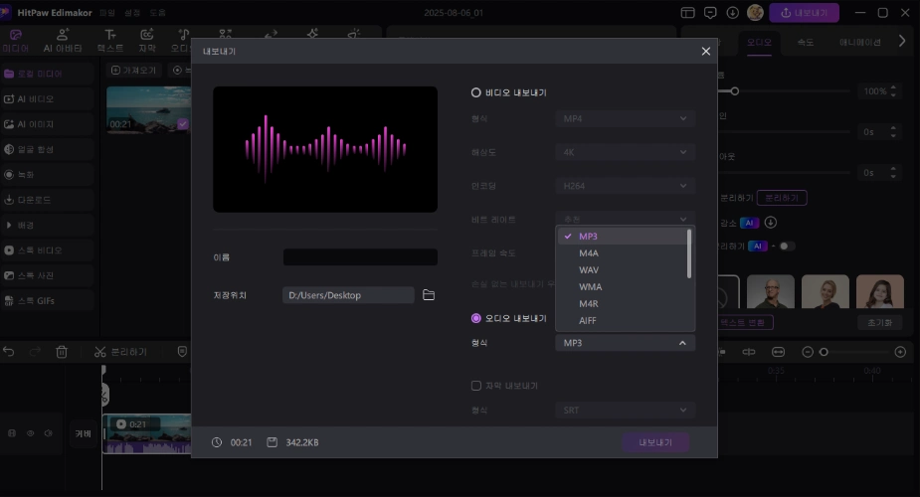Open the H264 encoding dropdown

625,186
